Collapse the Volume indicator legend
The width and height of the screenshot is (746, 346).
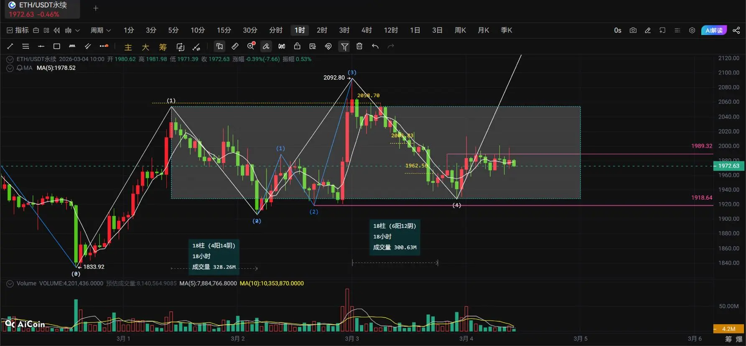tap(10, 284)
